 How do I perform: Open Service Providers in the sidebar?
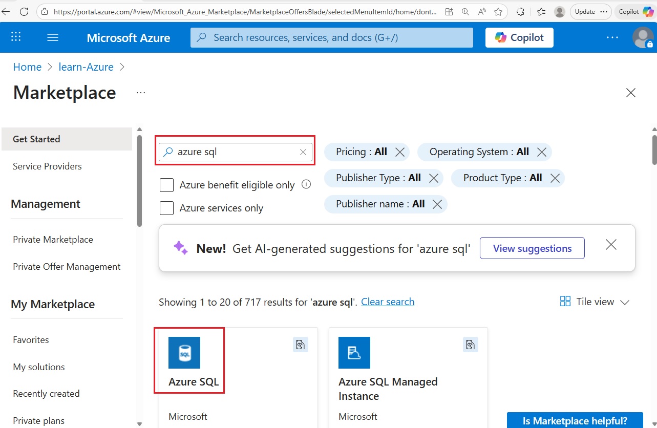point(47,166)
